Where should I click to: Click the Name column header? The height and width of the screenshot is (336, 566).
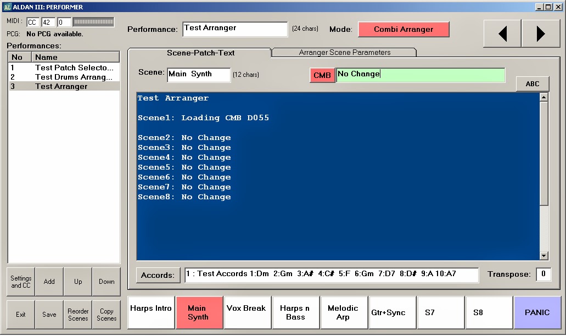(75, 57)
